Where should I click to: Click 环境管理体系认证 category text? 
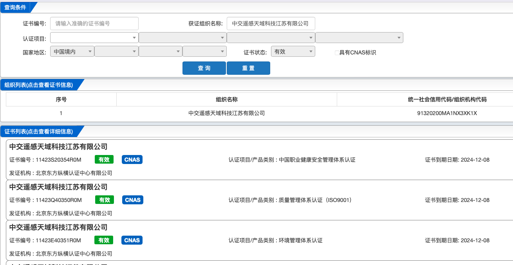pyautogui.click(x=301, y=240)
